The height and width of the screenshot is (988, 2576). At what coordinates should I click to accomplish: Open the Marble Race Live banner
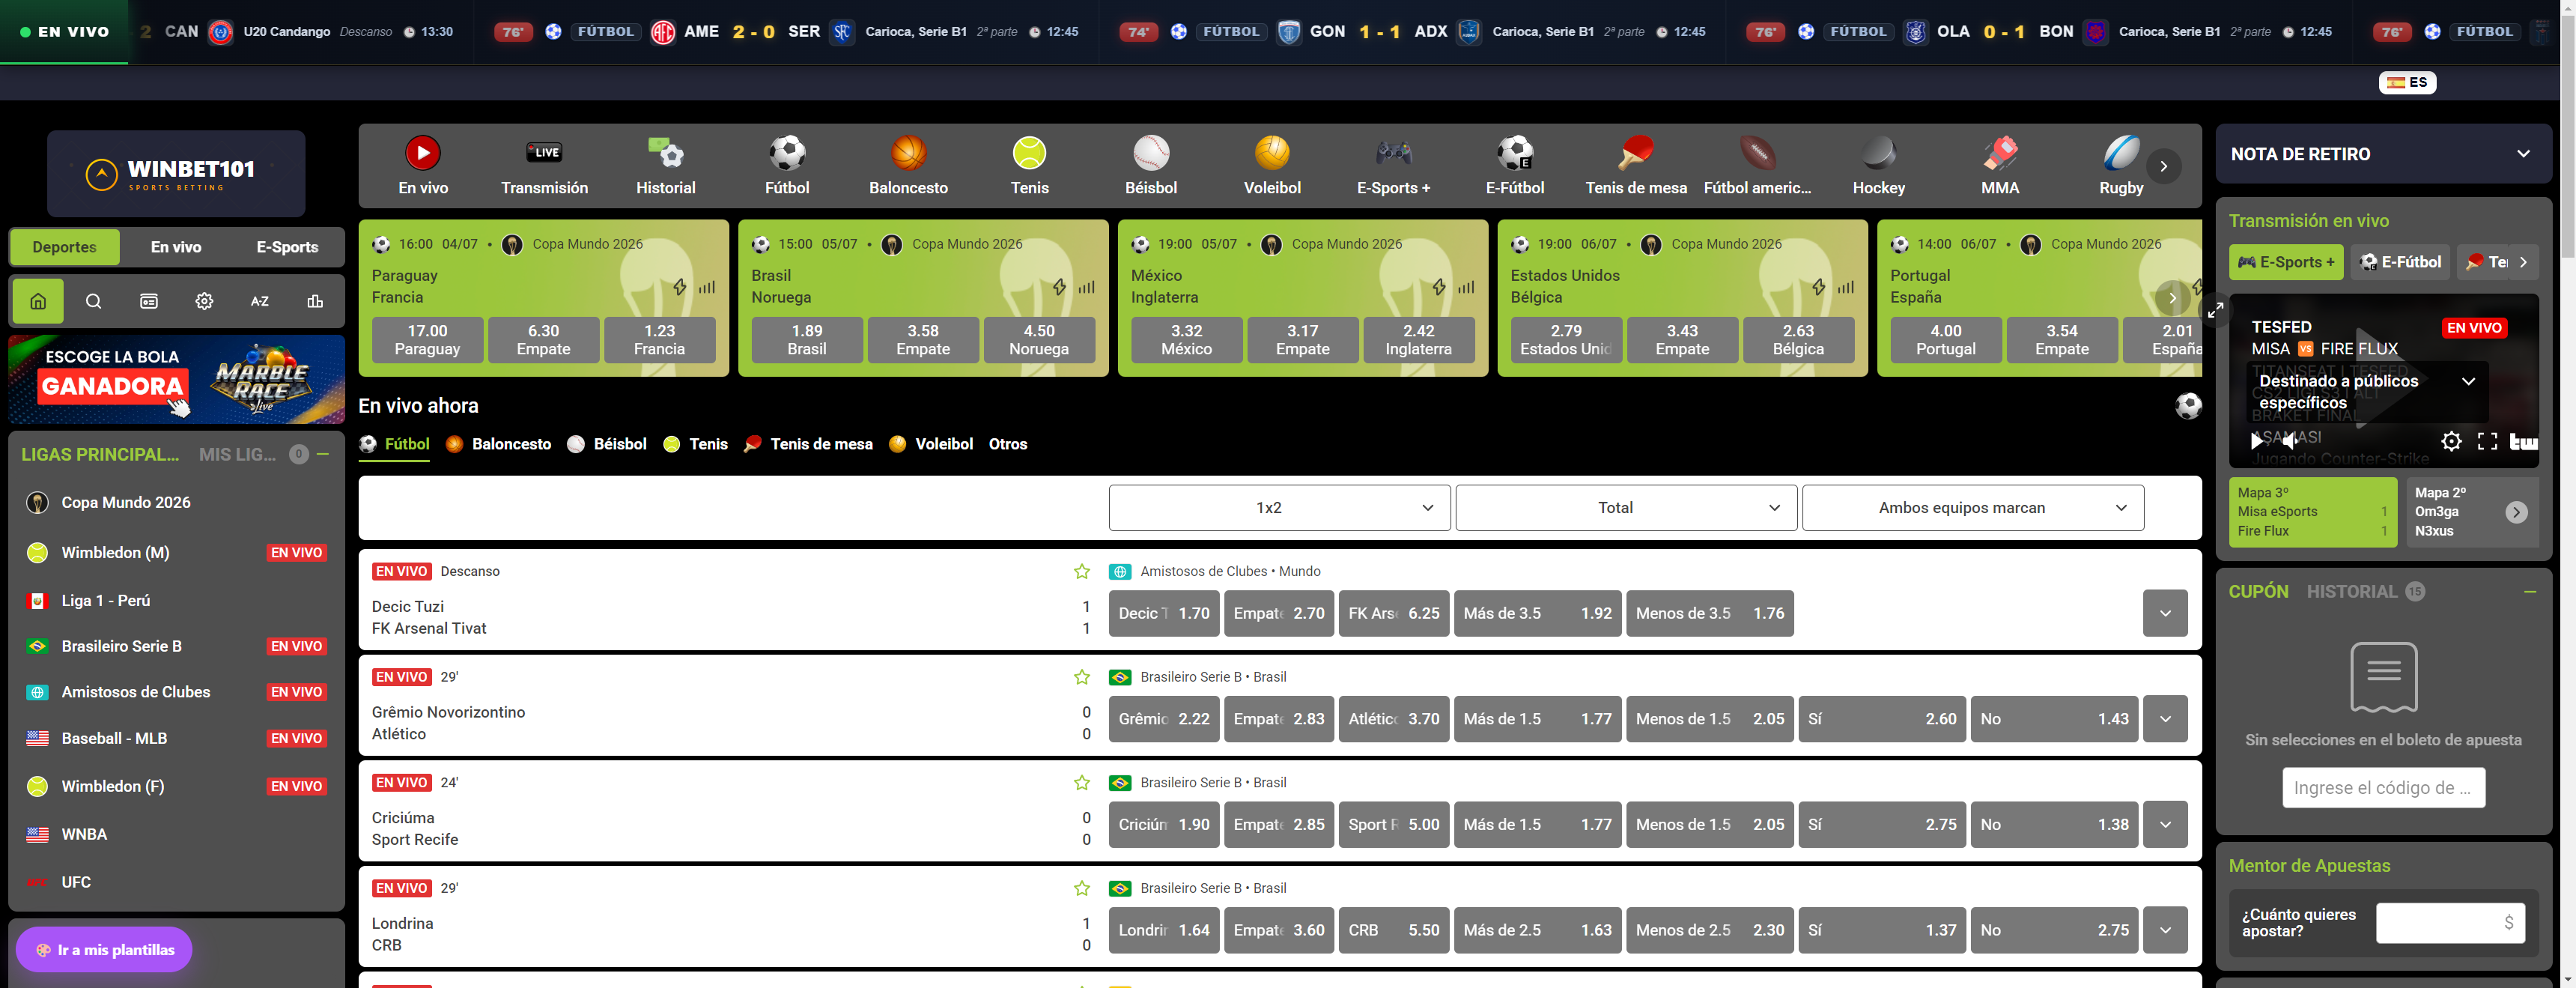(x=176, y=380)
